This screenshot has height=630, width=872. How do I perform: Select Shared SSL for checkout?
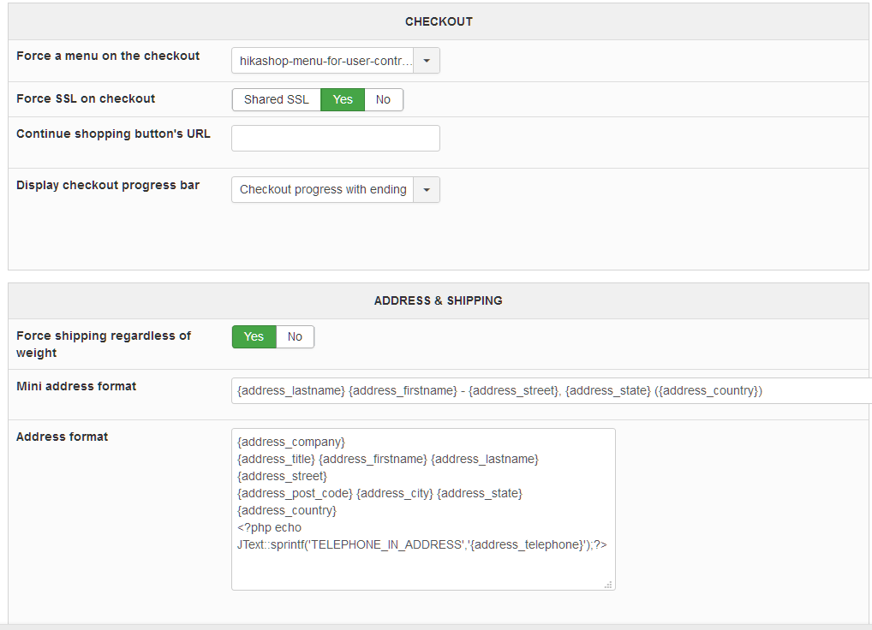[x=276, y=99]
